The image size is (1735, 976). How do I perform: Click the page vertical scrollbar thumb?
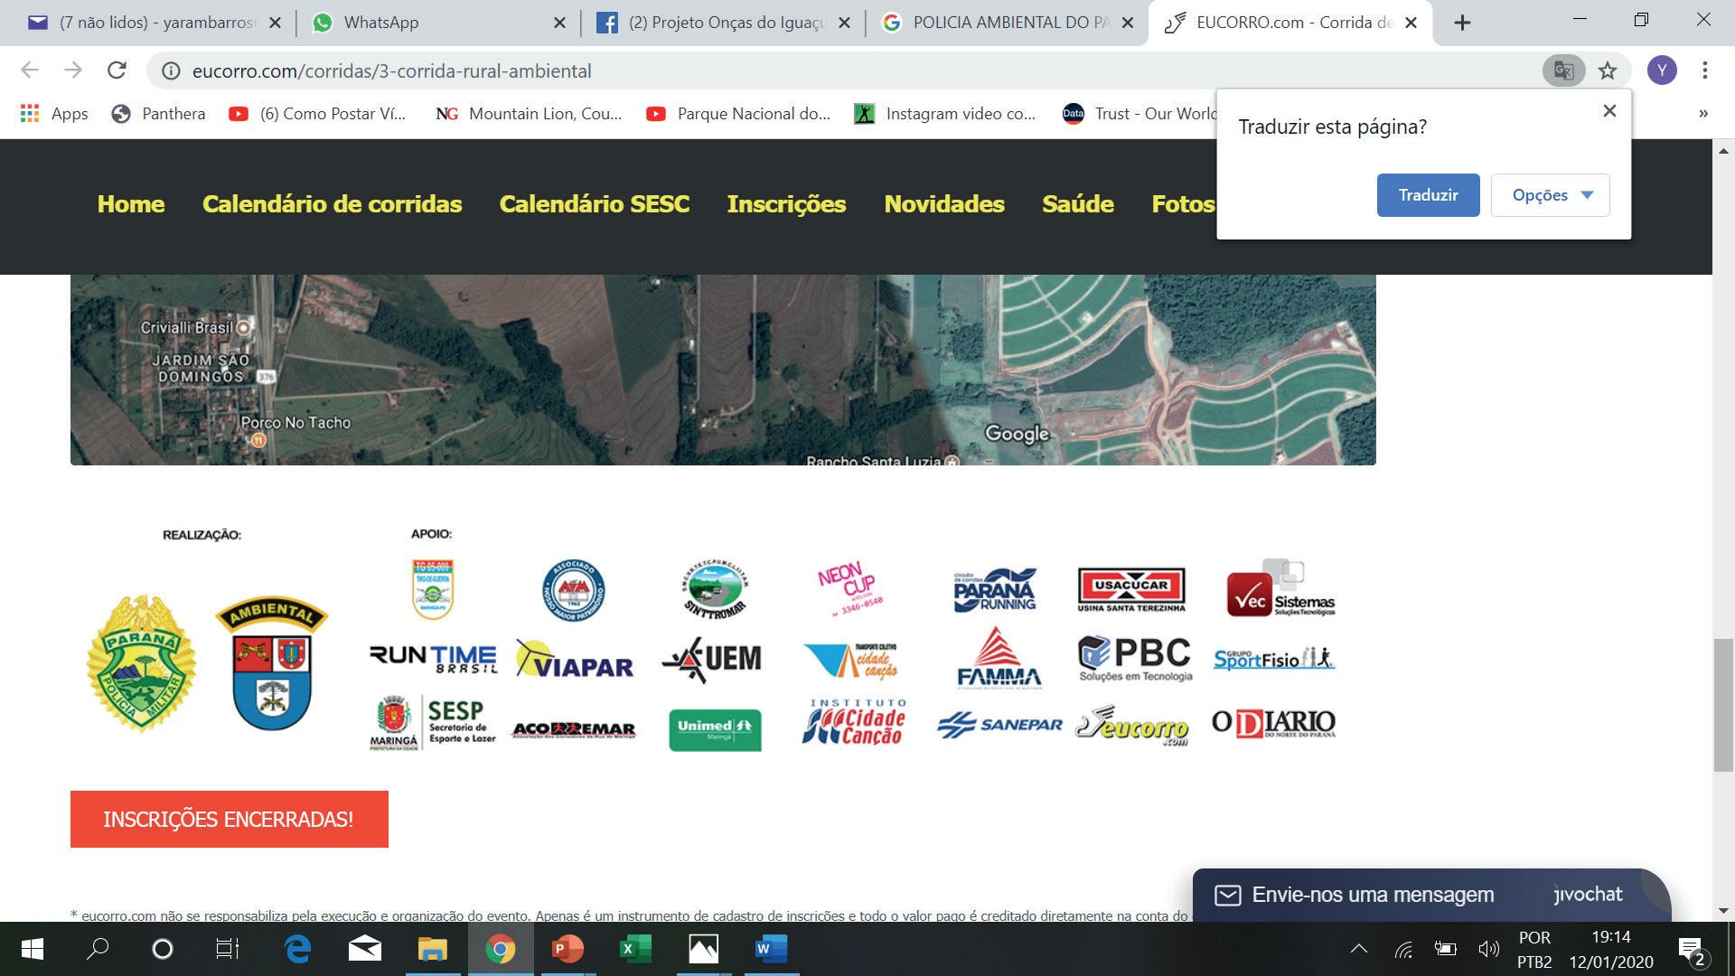point(1722,705)
